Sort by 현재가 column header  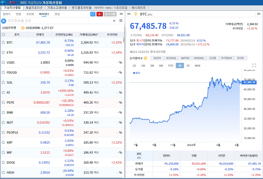(40, 35)
